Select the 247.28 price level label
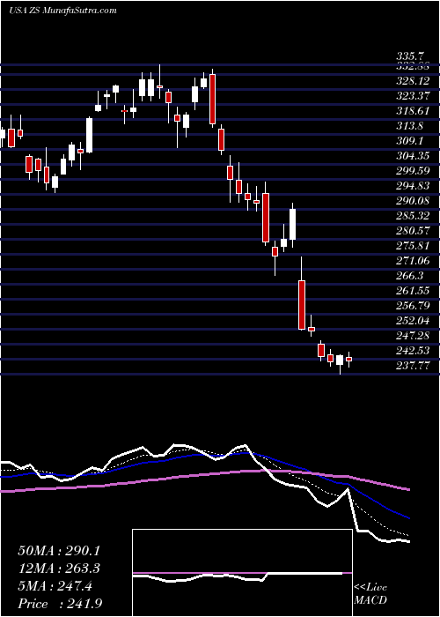The width and height of the screenshot is (440, 617). pos(414,335)
